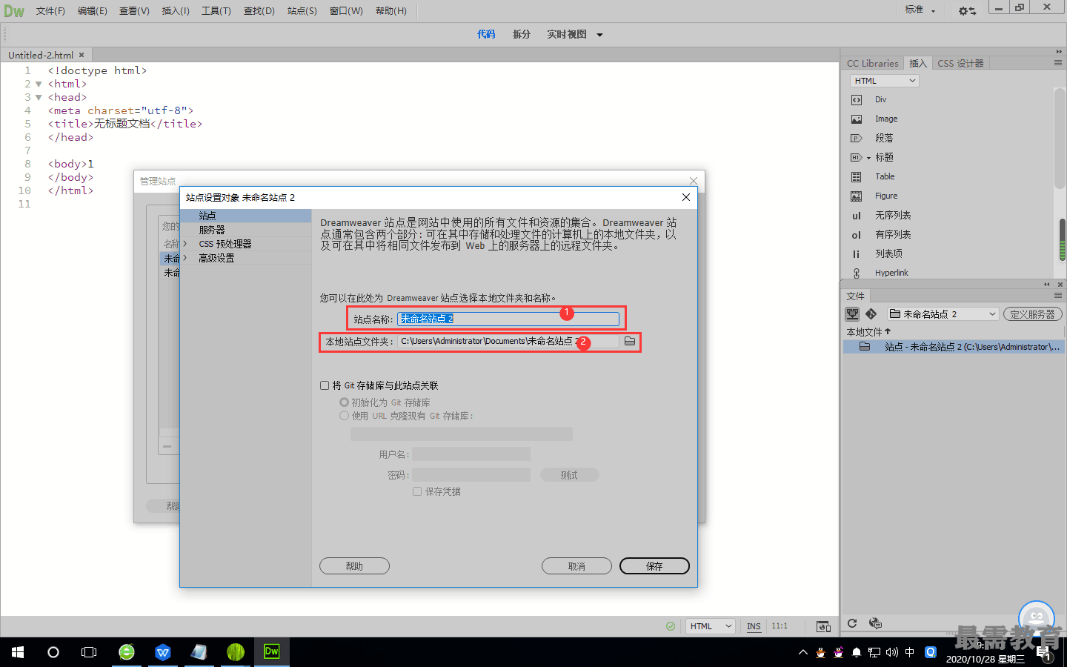This screenshot has width=1067, height=667.
Task: Check the 保存凭据 checkbox
Action: 417,491
